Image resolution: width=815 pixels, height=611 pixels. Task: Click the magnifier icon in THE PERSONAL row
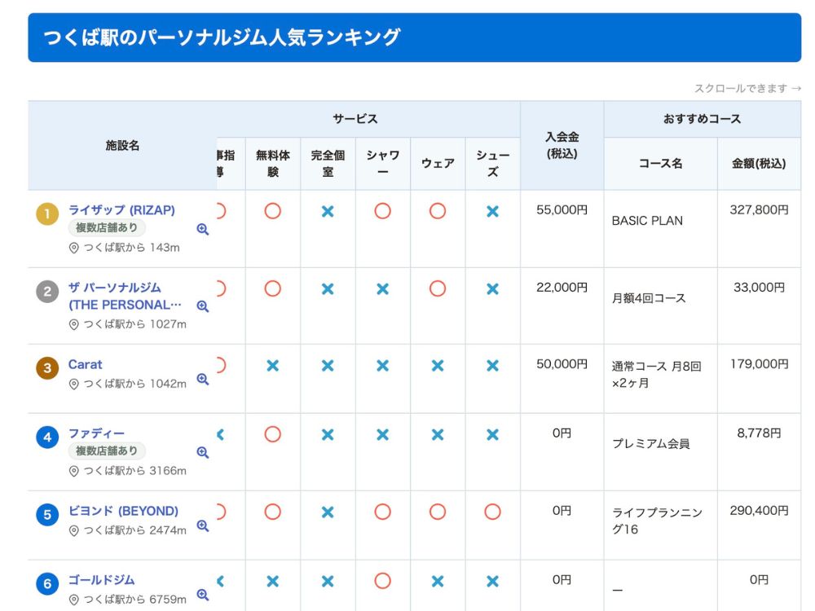click(203, 306)
